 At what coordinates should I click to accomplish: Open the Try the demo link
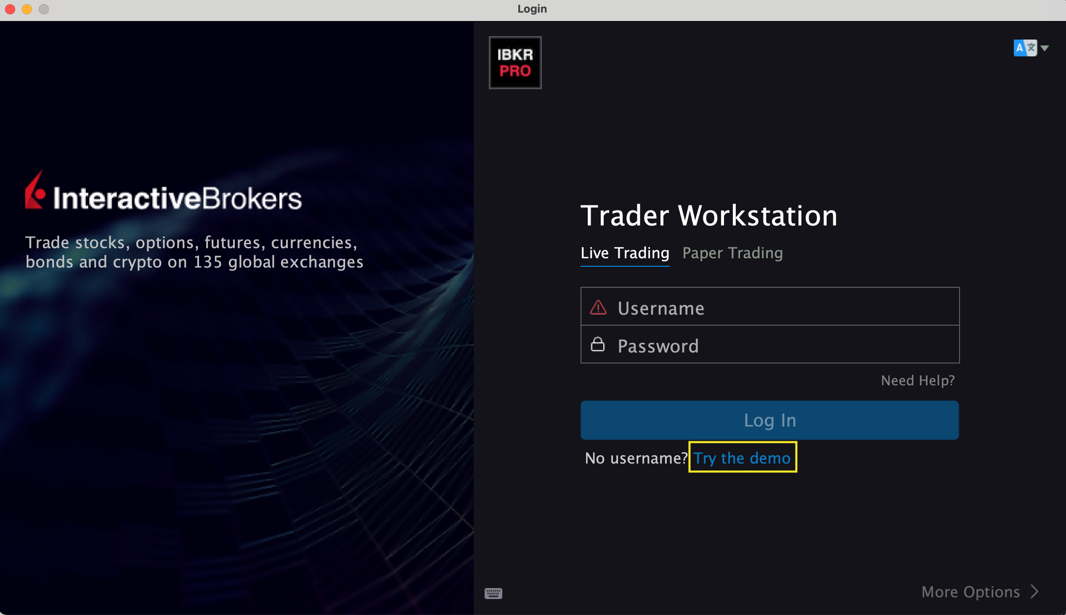[742, 458]
